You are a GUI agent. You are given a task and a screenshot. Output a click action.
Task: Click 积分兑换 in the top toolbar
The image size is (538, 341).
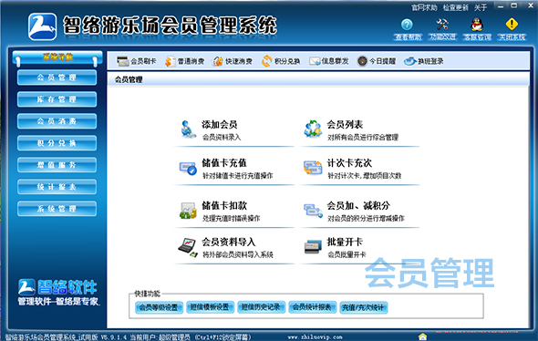point(281,61)
